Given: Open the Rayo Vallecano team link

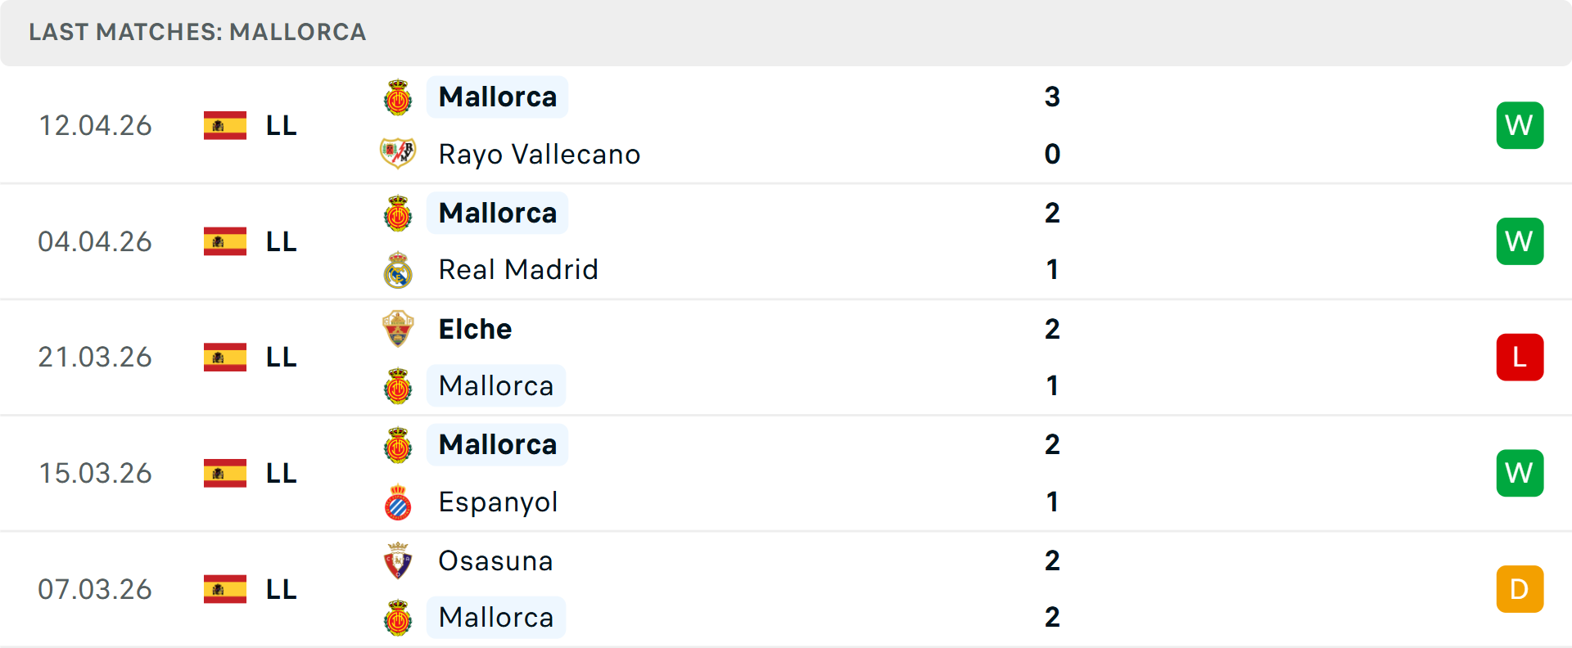Looking at the screenshot, I should pos(539,154).
